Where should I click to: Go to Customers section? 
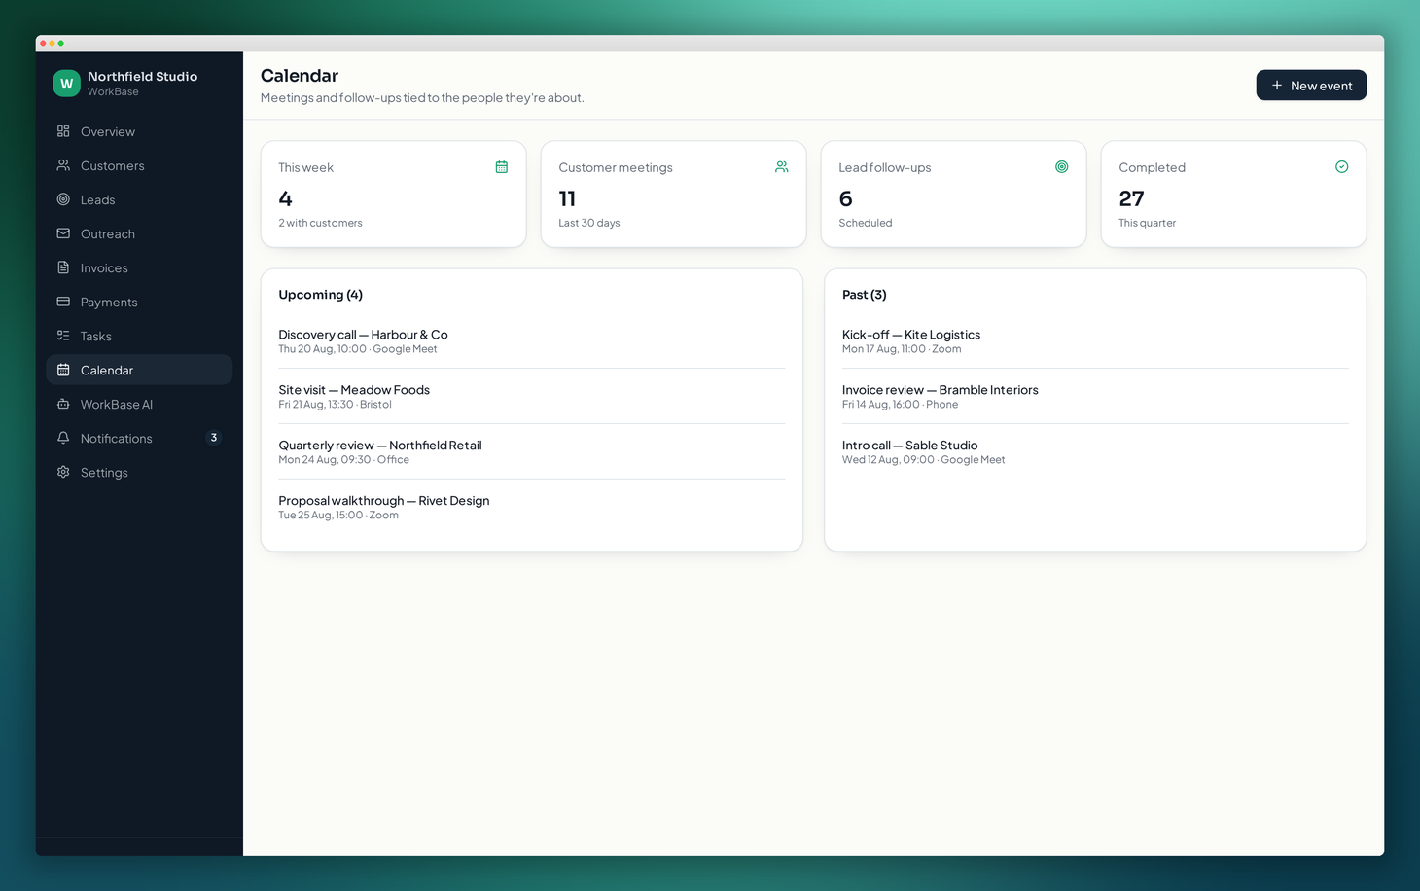coord(139,165)
